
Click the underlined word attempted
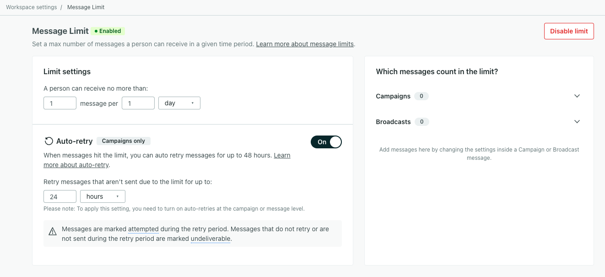(x=143, y=229)
